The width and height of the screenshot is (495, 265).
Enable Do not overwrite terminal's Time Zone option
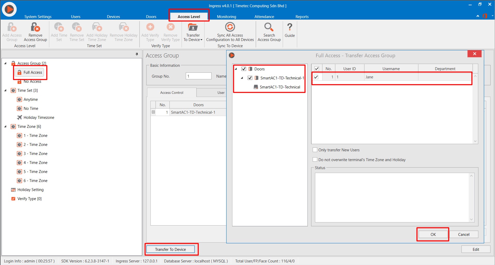click(x=315, y=160)
